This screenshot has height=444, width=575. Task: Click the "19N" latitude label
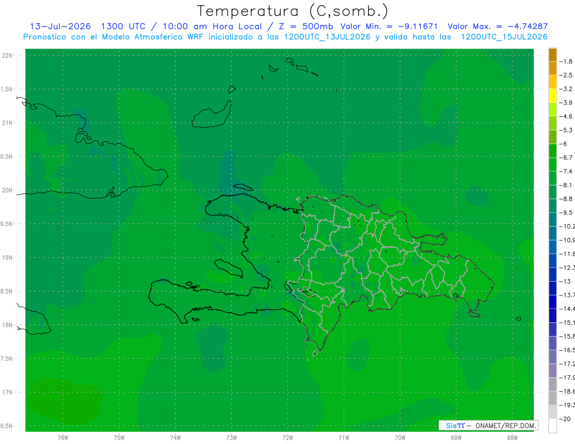[x=8, y=258]
